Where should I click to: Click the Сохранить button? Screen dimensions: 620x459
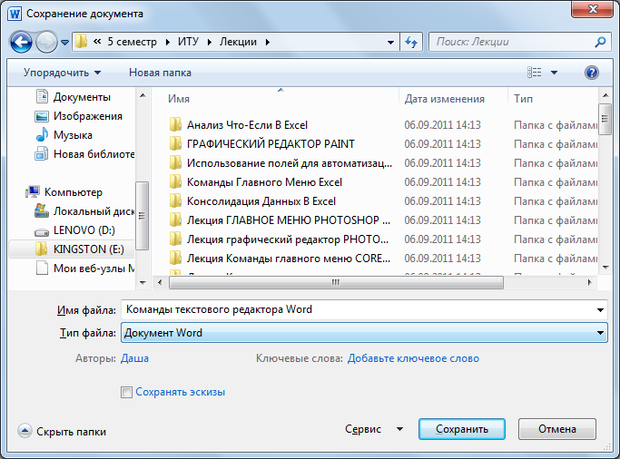click(x=462, y=429)
